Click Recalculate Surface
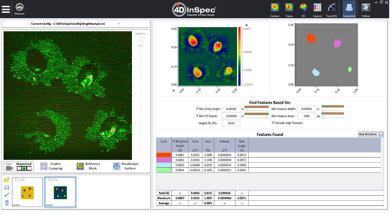The image size is (392, 214). click(x=117, y=166)
